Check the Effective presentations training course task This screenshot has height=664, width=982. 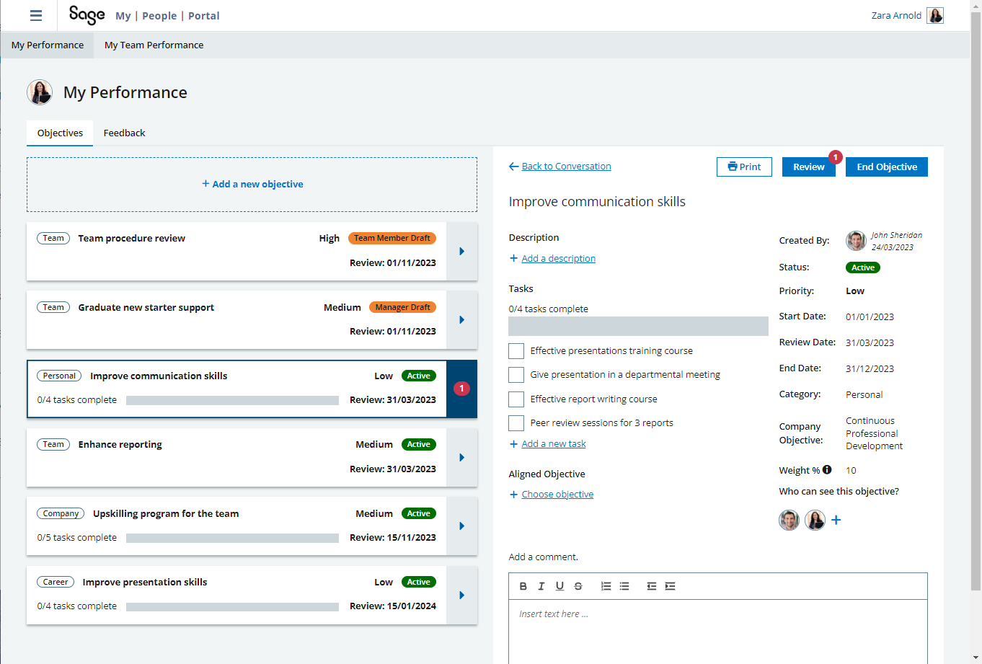(x=516, y=351)
